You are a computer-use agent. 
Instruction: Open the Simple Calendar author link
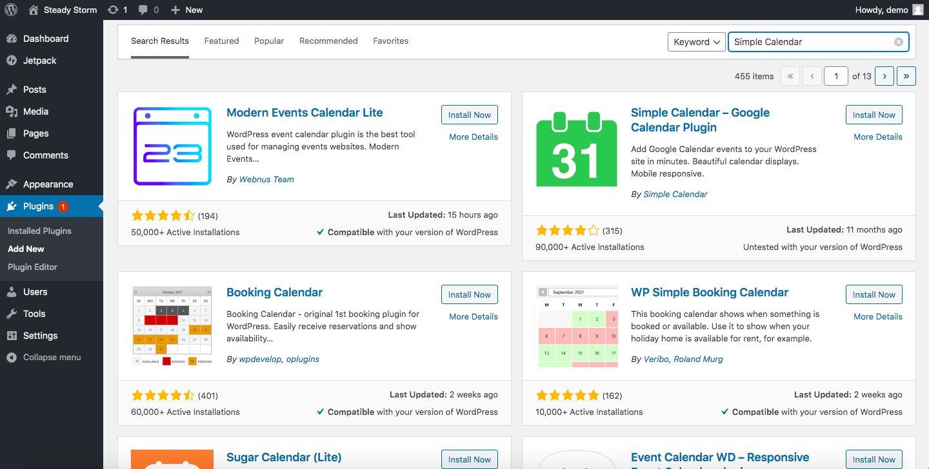675,194
